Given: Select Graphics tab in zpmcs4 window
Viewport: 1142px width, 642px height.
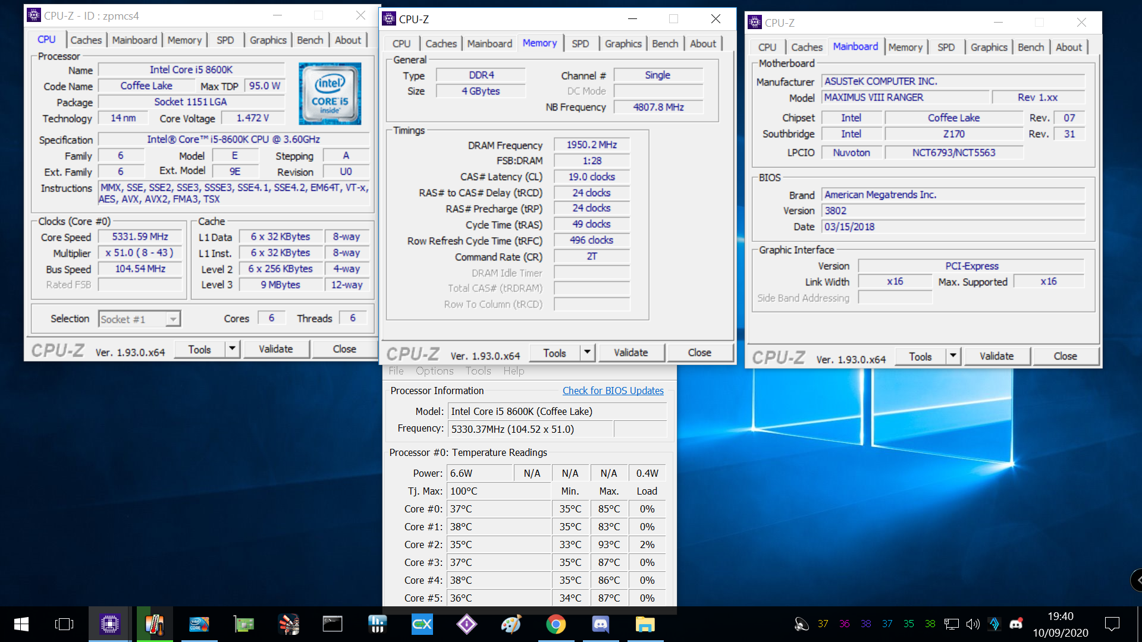Looking at the screenshot, I should [268, 40].
